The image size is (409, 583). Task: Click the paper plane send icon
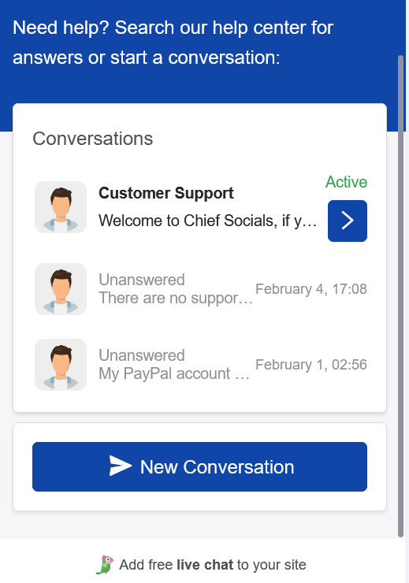(121, 466)
